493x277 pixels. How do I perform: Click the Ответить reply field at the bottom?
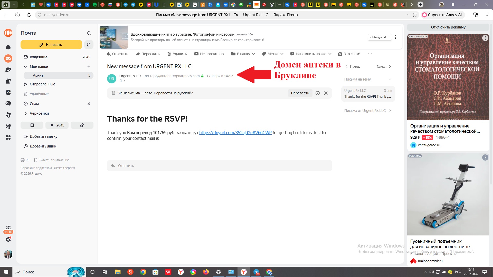[219, 166]
